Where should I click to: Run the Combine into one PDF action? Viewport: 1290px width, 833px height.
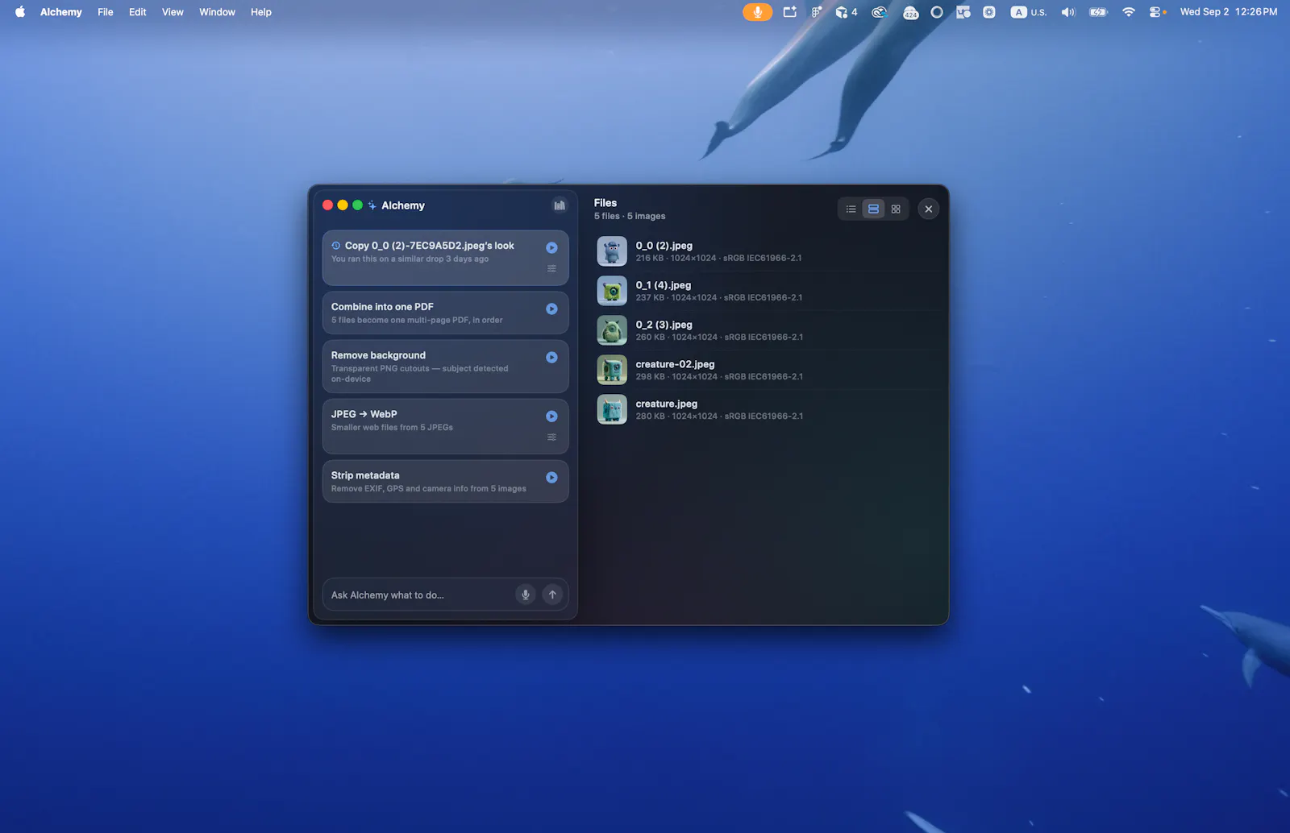[x=551, y=309]
